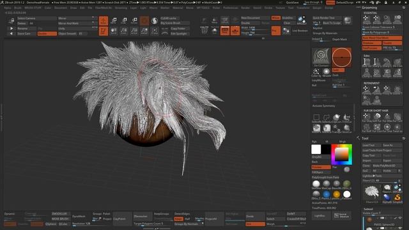The image size is (409, 230).
Task: Expand the Lightbox Tools list
Action: tap(382, 176)
